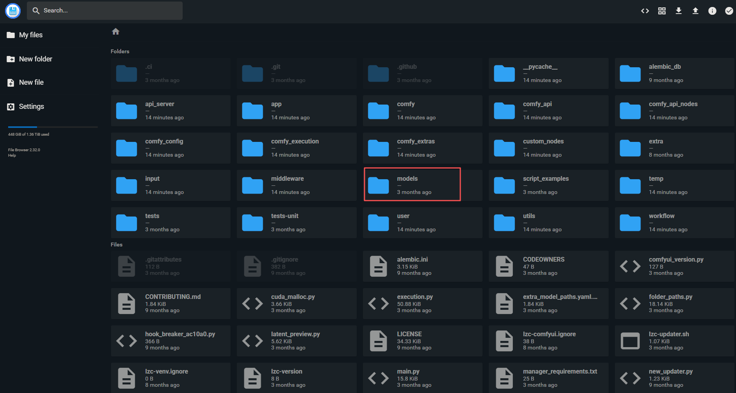The width and height of the screenshot is (736, 393).
Task: Focus the Search input field
Action: (x=105, y=10)
